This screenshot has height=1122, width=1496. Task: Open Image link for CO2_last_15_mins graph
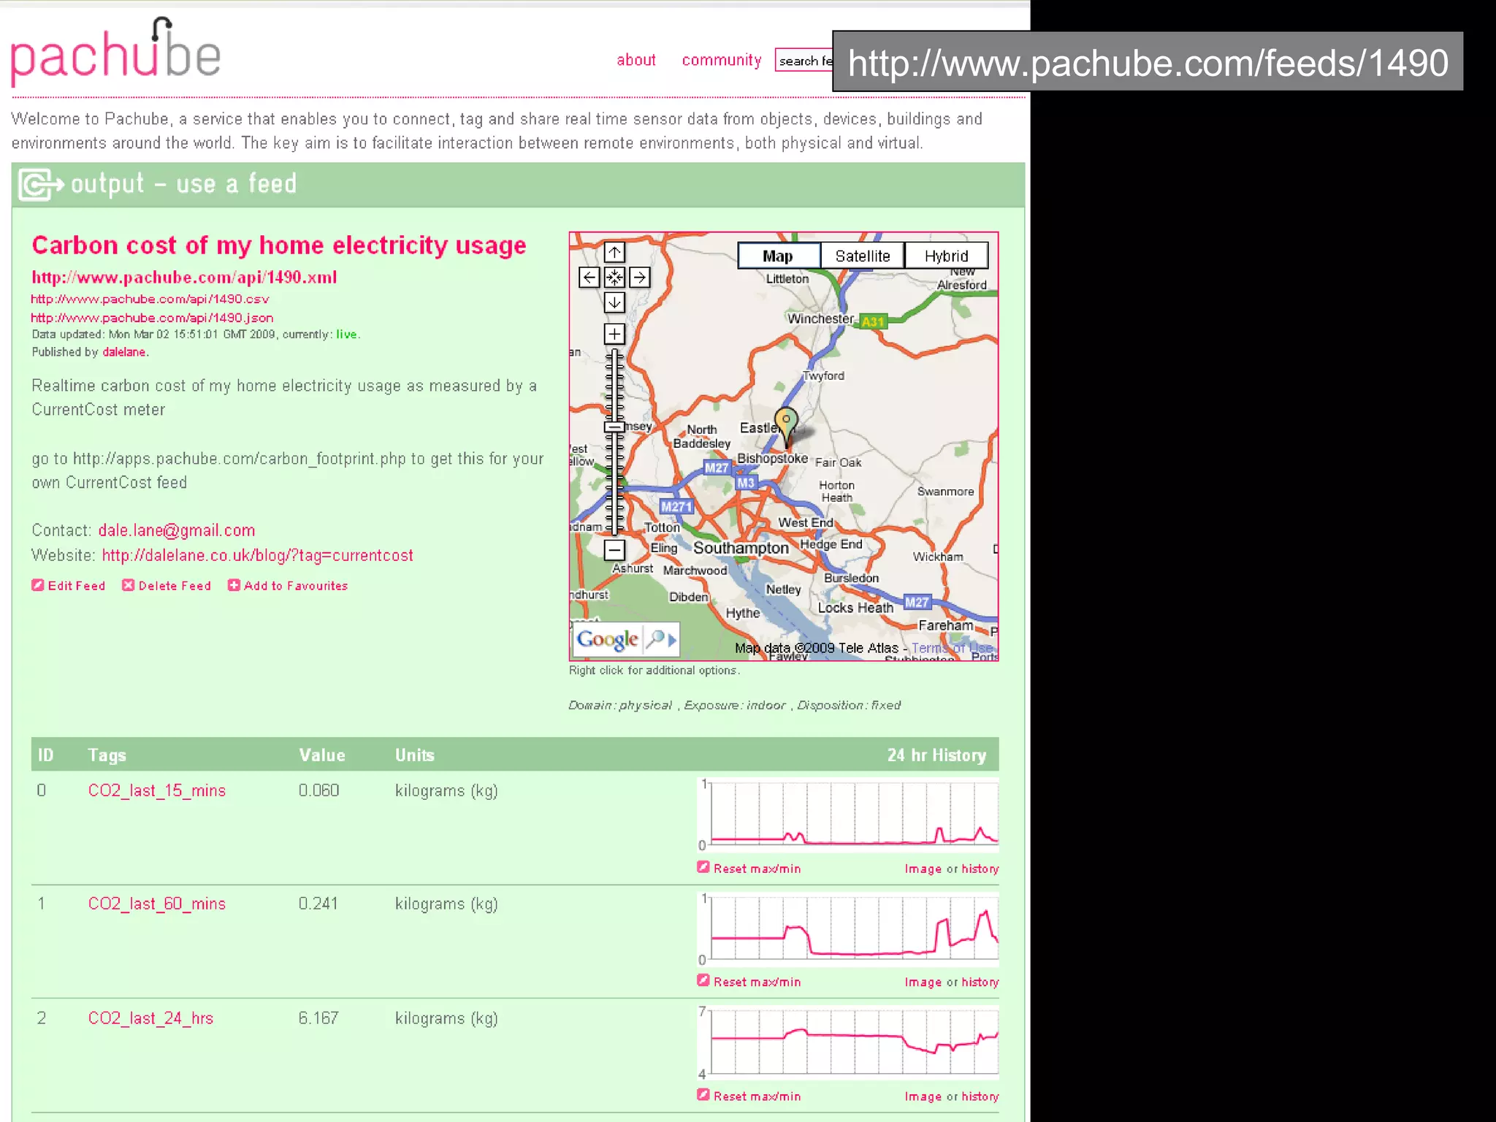[923, 869]
